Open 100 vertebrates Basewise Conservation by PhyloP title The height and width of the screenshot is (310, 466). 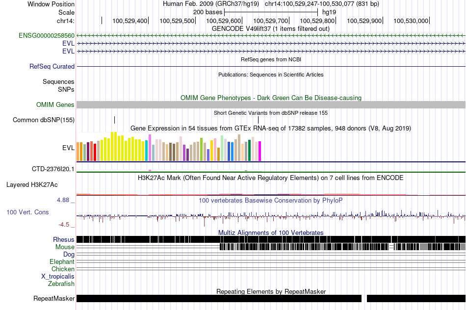(x=270, y=200)
